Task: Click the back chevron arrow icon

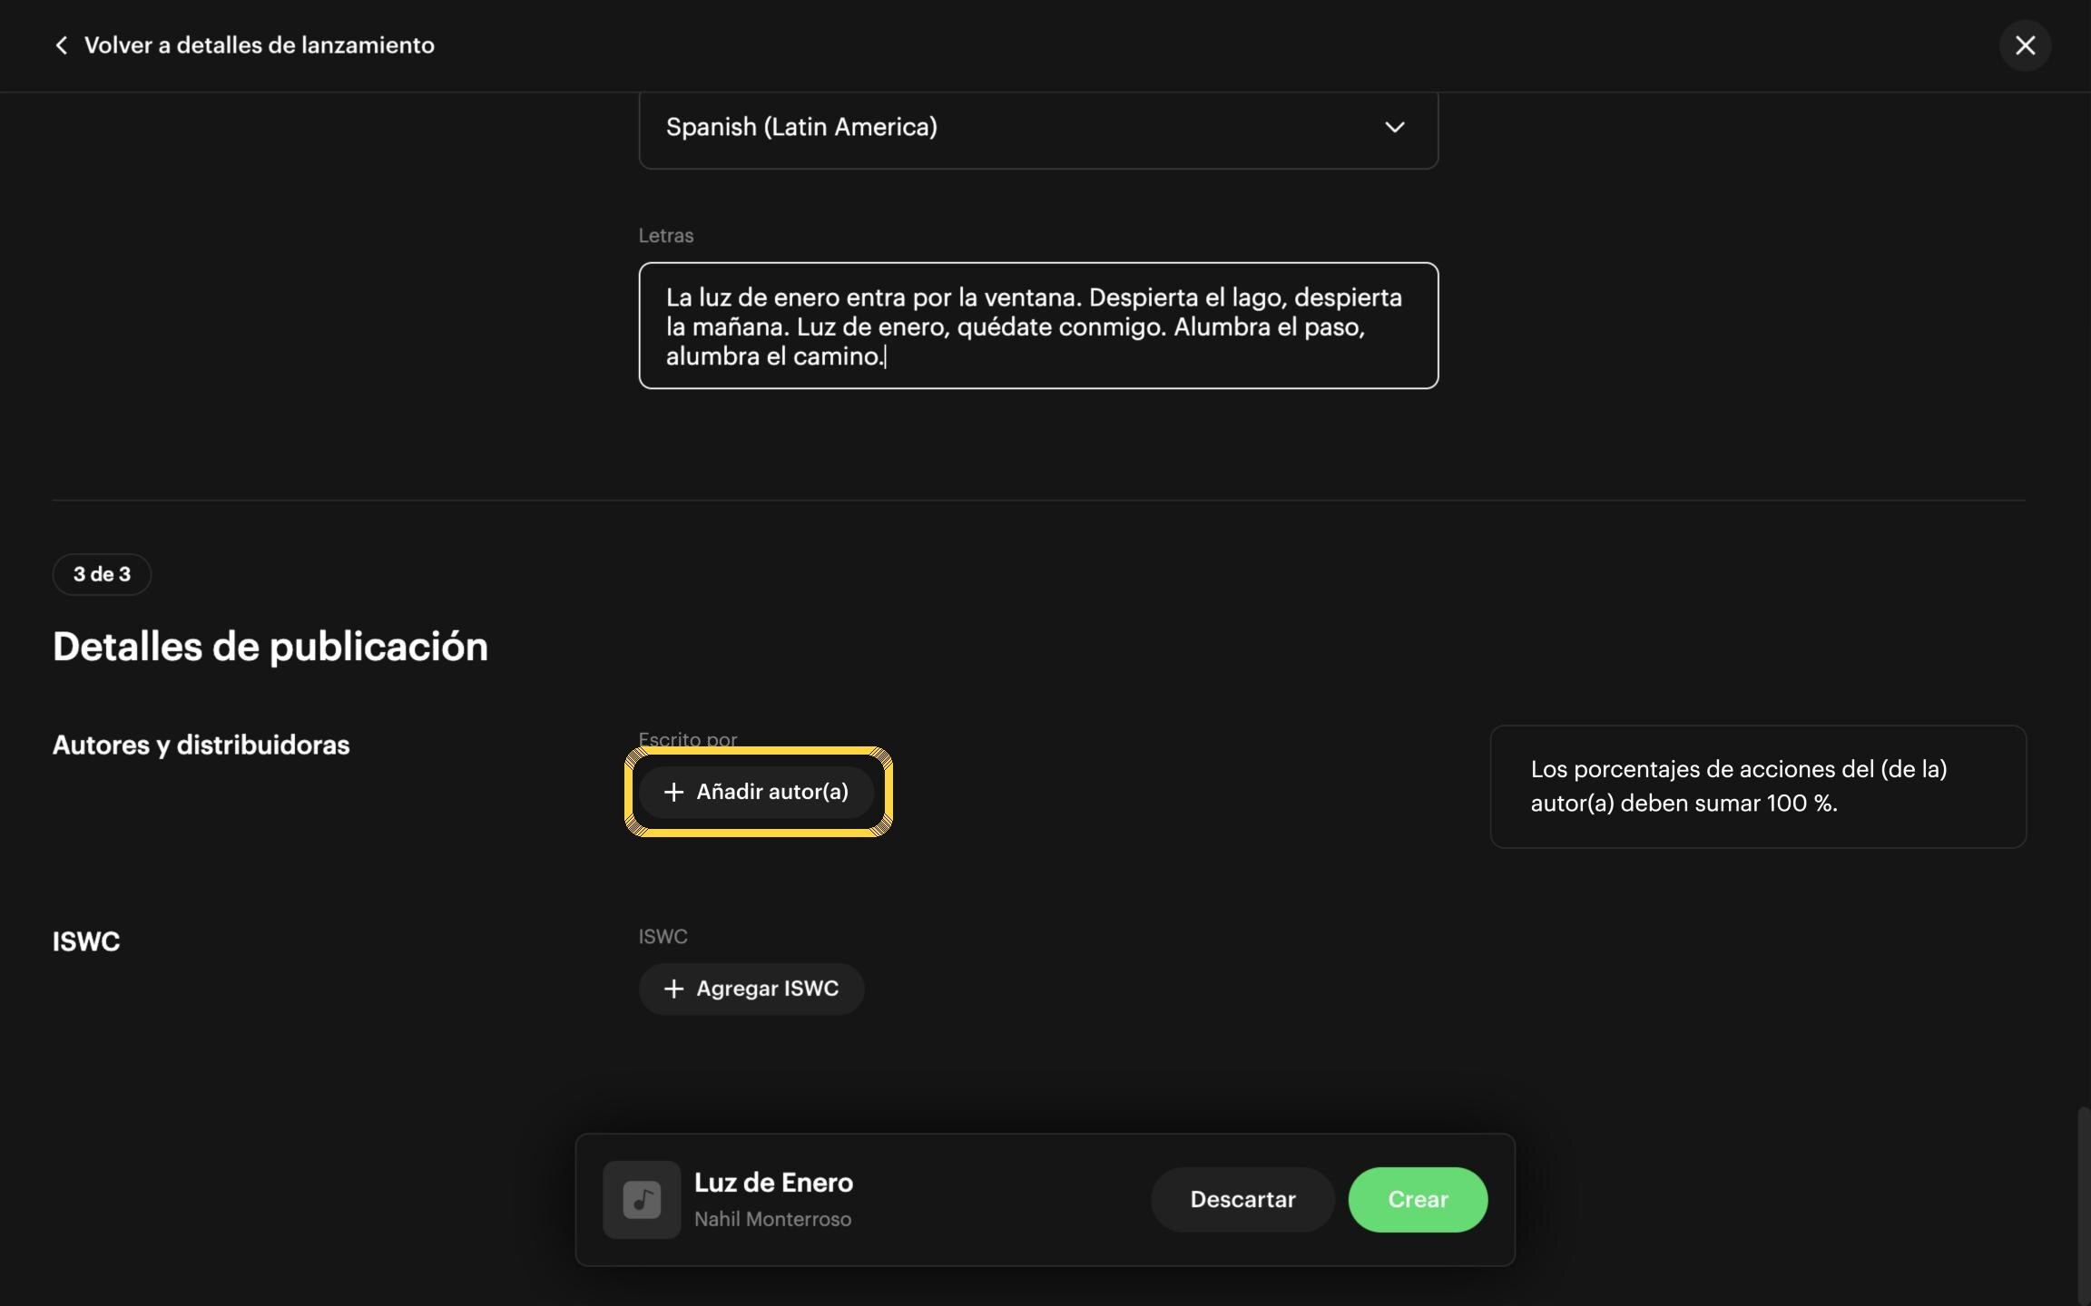Action: click(62, 45)
